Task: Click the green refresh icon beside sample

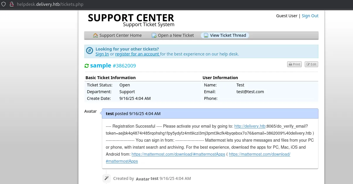Action: [86, 66]
